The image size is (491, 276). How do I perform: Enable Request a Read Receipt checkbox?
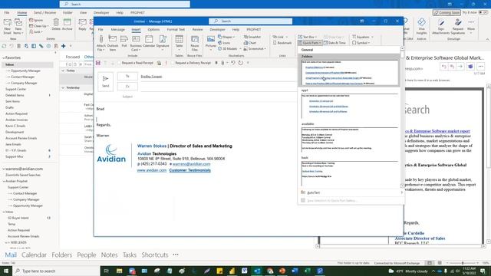(x=119, y=63)
